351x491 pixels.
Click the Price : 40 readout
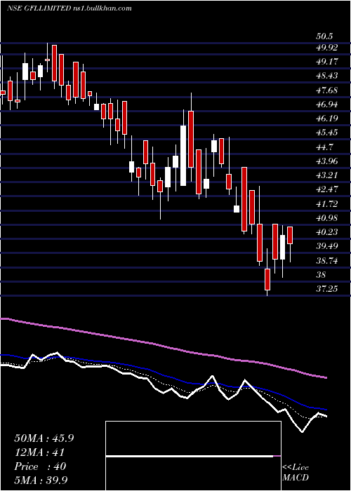pyautogui.click(x=40, y=466)
